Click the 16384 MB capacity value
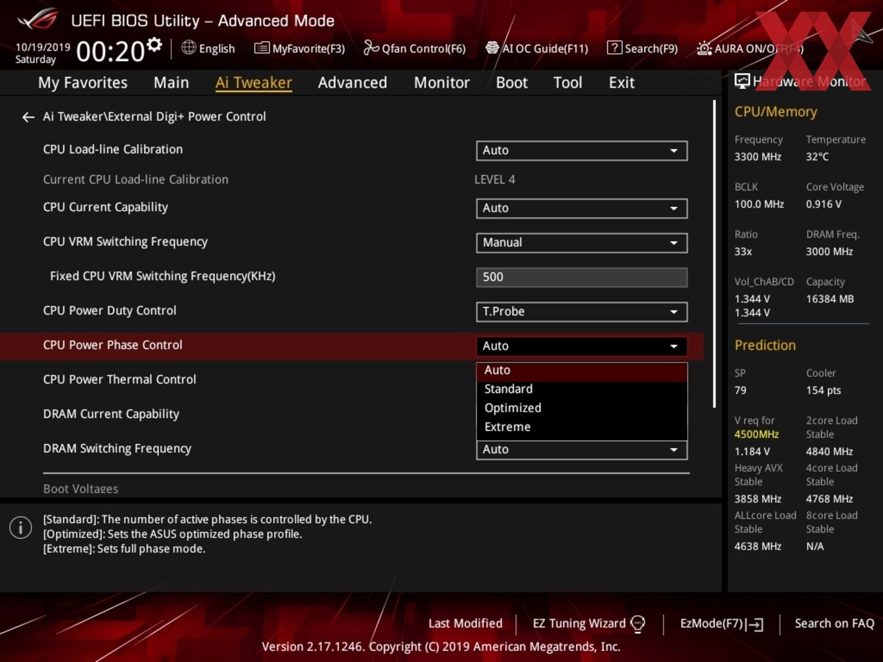 (x=830, y=299)
